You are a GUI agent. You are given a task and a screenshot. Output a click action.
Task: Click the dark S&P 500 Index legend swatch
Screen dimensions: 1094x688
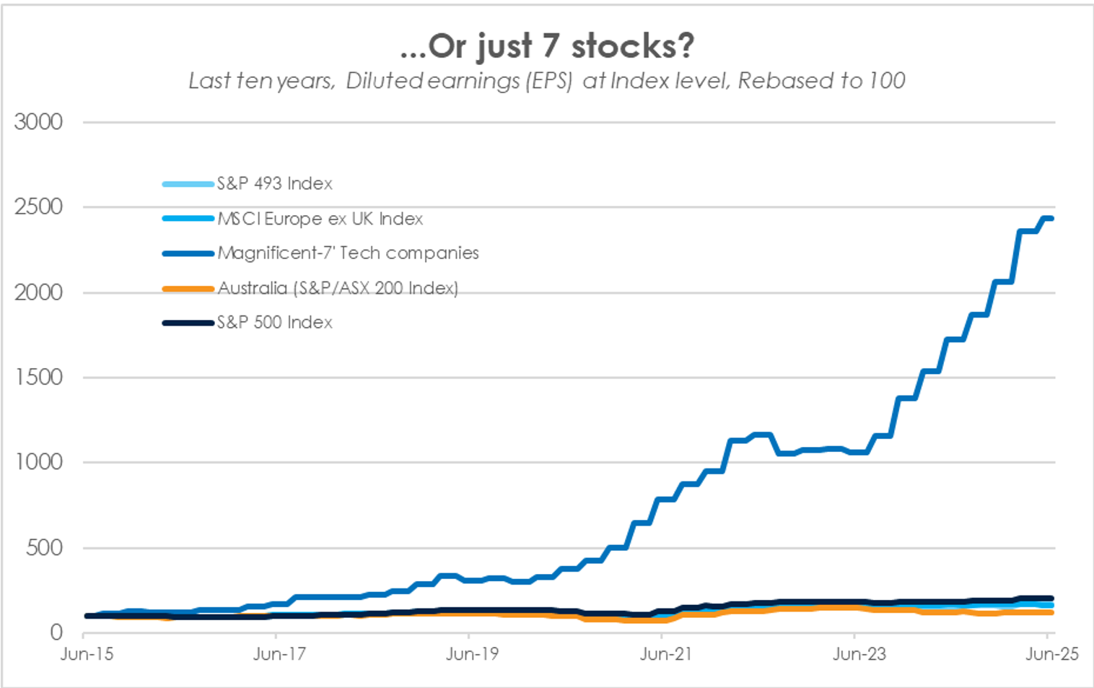(188, 323)
